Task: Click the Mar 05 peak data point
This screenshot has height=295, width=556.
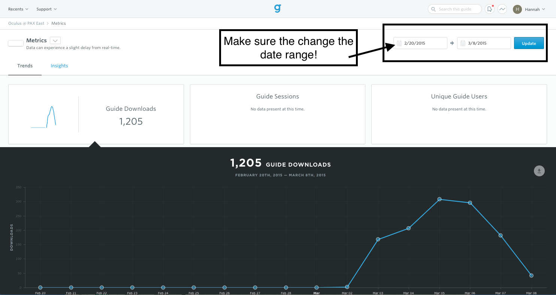Action: coord(439,199)
